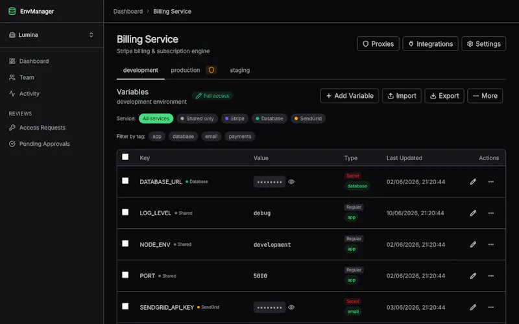Screen dimensions: 519x324
Task: Filter by the database tag
Action: point(183,136)
